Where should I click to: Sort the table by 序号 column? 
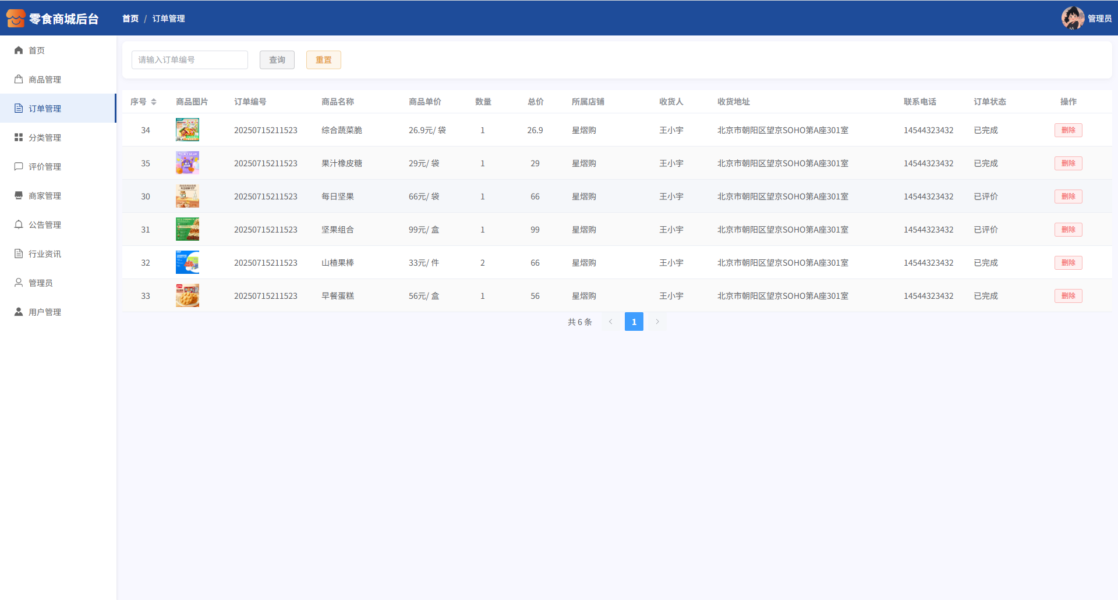(x=154, y=102)
